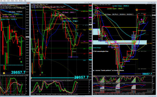Minimize the right M30 chart window

pos(149,3)
